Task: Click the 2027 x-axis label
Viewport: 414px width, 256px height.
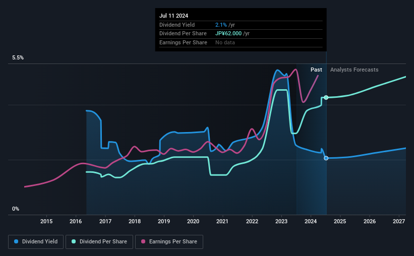Action: pyautogui.click(x=399, y=221)
